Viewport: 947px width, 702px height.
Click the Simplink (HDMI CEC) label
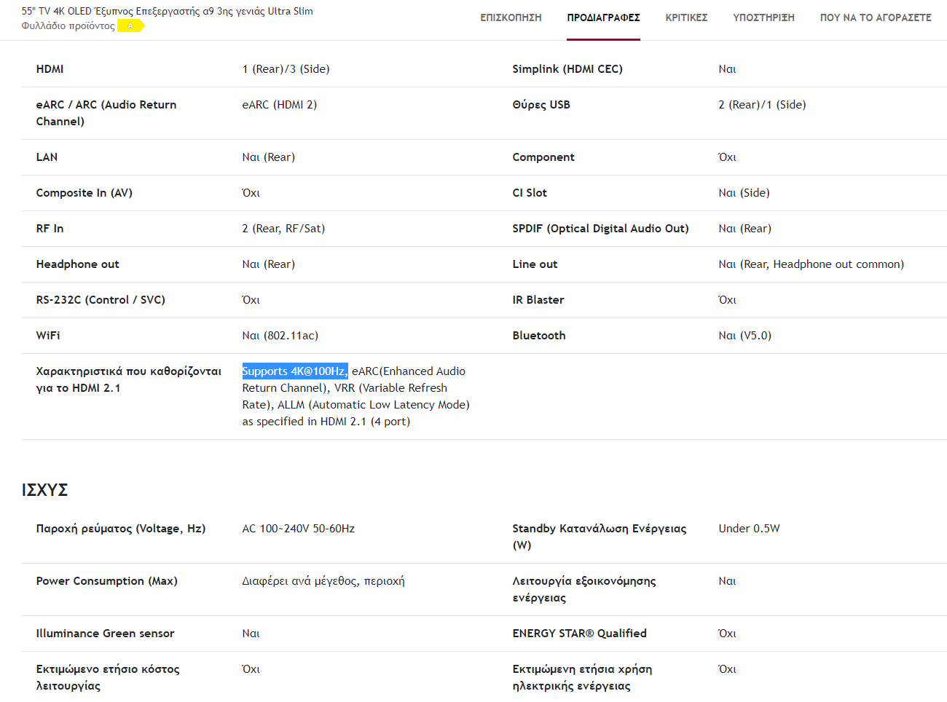coord(567,69)
